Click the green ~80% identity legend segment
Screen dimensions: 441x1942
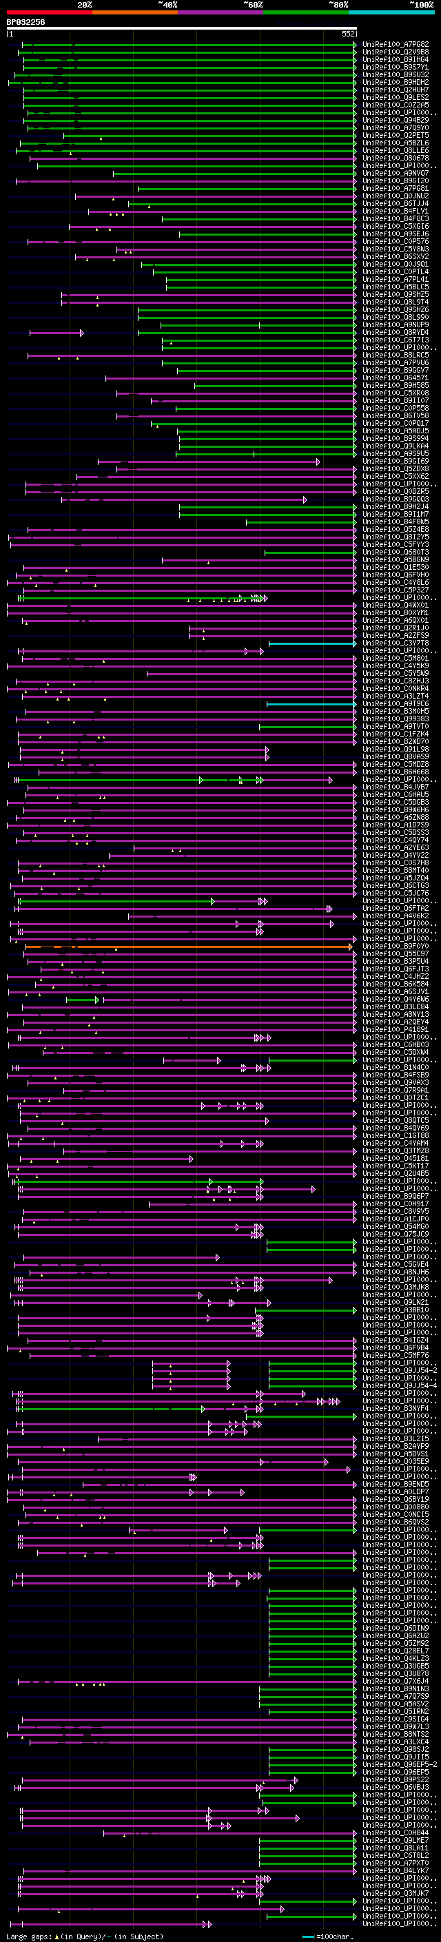click(306, 12)
